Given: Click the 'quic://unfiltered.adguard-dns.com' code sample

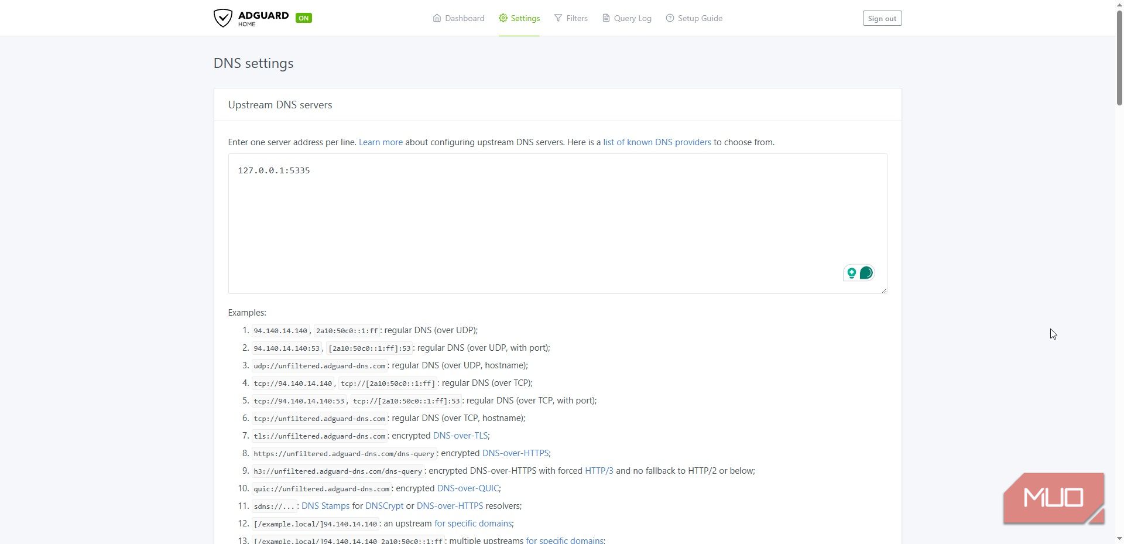Looking at the screenshot, I should coord(321,489).
